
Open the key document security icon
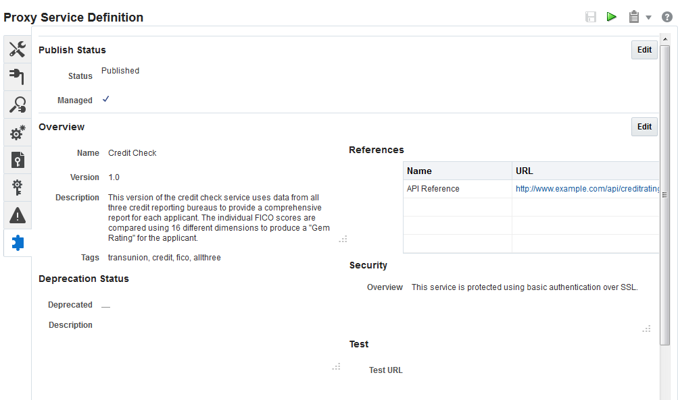[x=17, y=160]
